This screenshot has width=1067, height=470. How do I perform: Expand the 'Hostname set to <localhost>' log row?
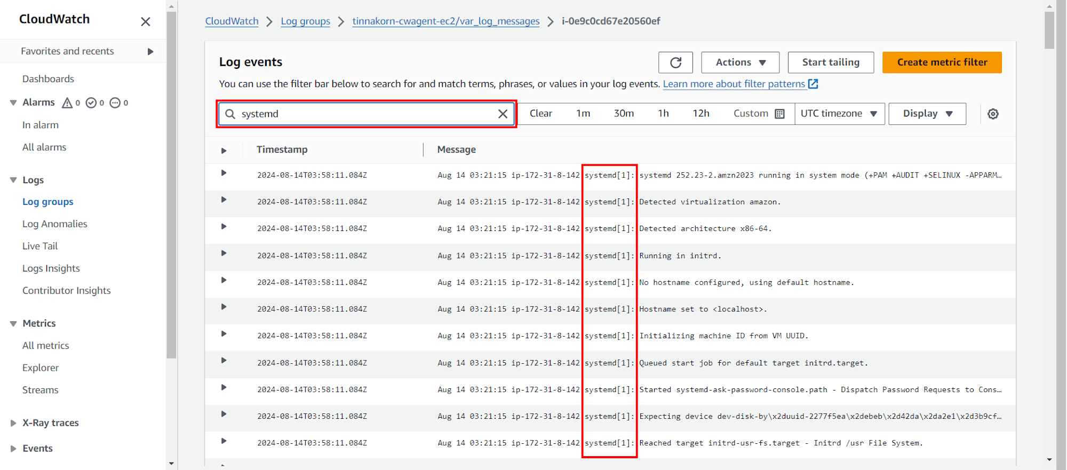click(x=224, y=307)
